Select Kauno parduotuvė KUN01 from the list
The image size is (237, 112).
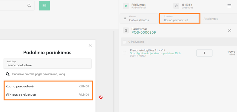(x=47, y=86)
